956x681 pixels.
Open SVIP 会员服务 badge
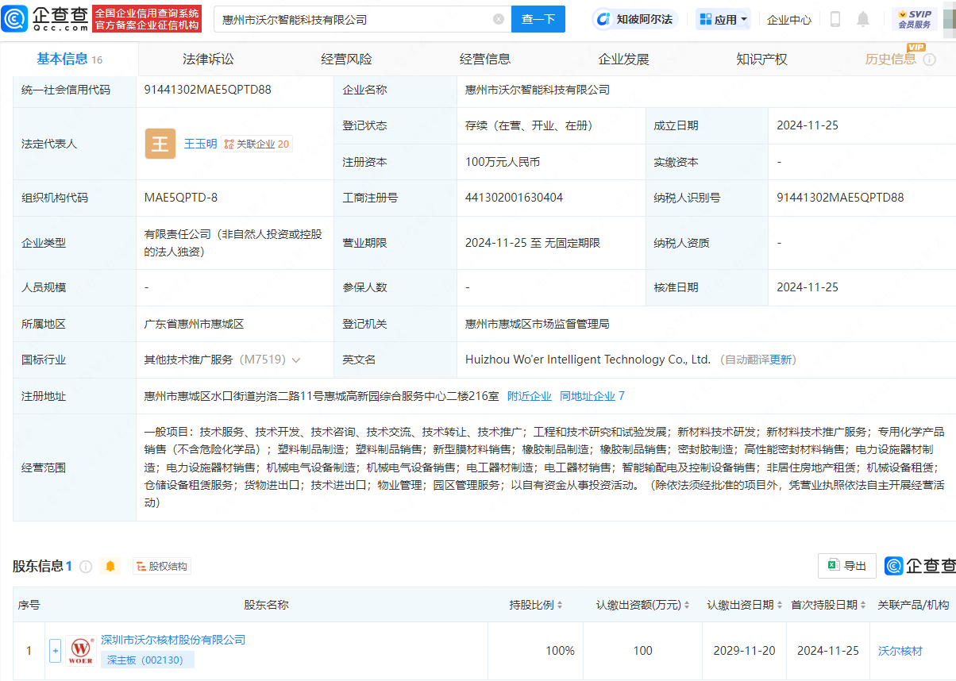click(x=915, y=19)
